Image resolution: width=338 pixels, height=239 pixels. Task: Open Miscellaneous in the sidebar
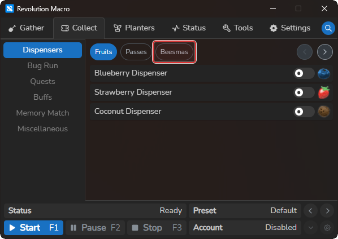(x=43, y=129)
